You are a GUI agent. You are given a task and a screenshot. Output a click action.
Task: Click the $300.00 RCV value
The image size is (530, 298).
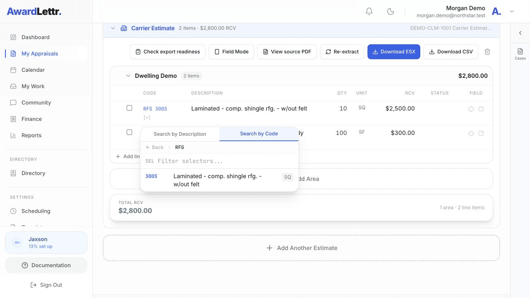click(x=402, y=133)
